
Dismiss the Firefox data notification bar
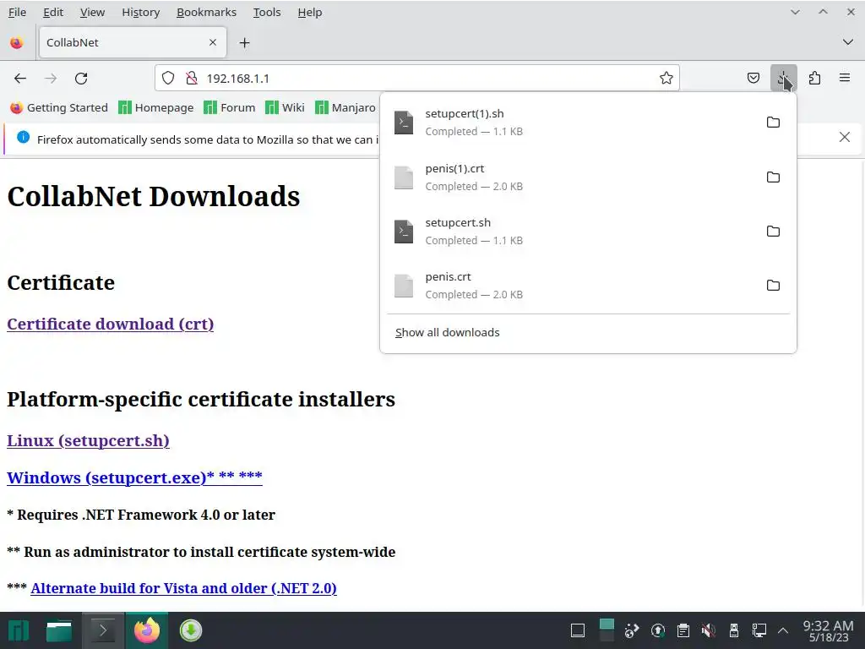pyautogui.click(x=844, y=138)
